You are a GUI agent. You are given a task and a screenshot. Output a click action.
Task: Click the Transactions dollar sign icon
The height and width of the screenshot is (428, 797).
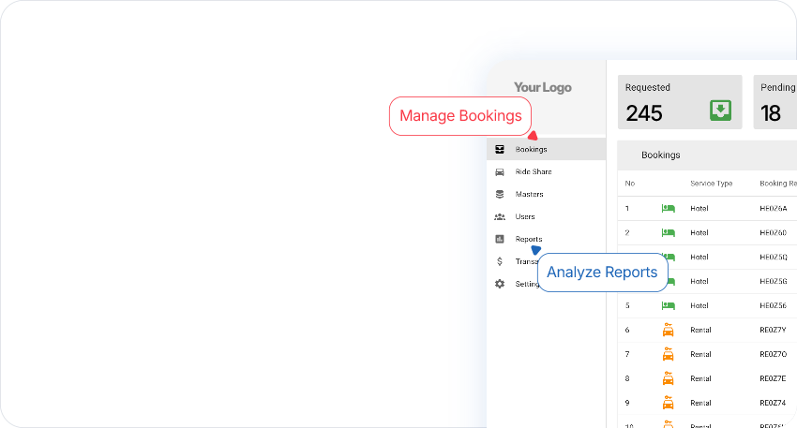500,261
